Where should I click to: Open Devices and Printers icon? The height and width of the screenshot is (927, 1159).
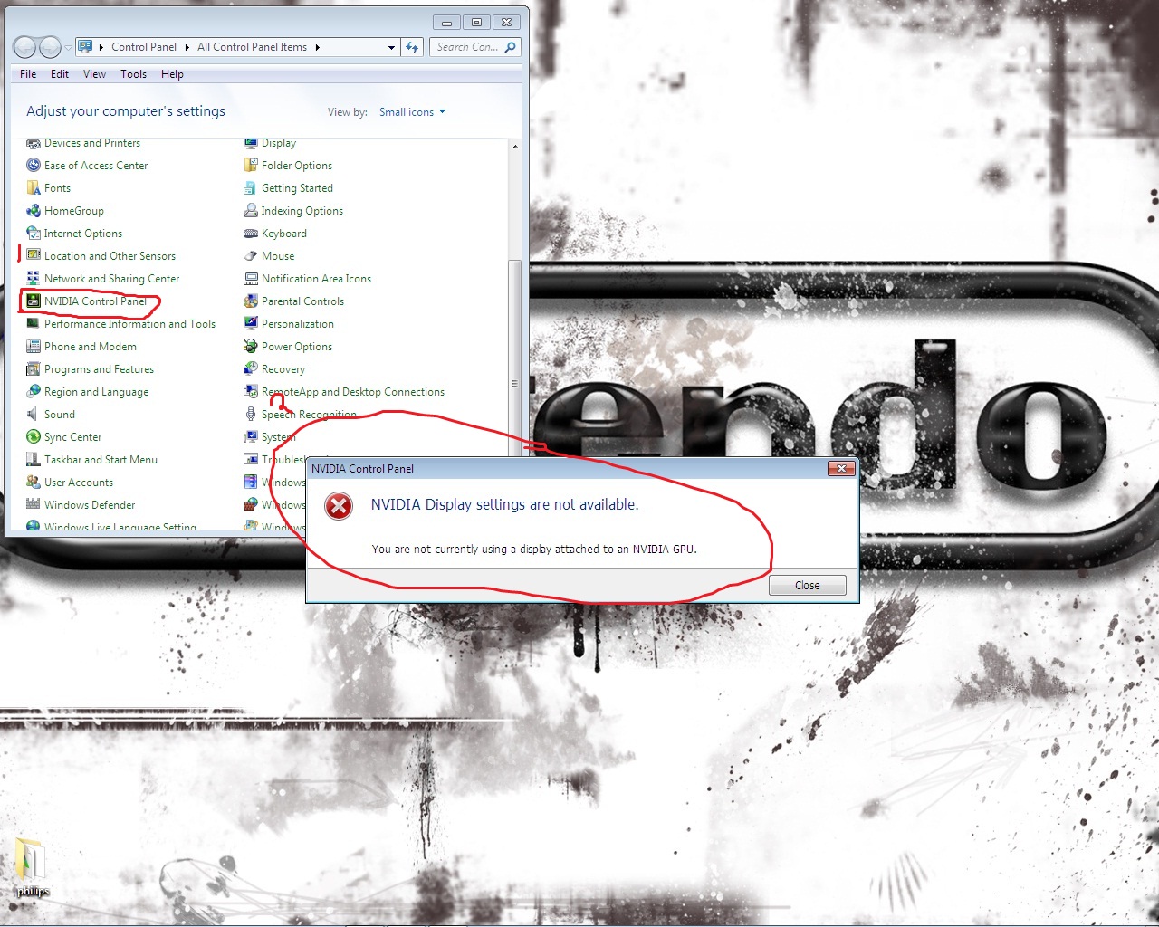pos(34,143)
